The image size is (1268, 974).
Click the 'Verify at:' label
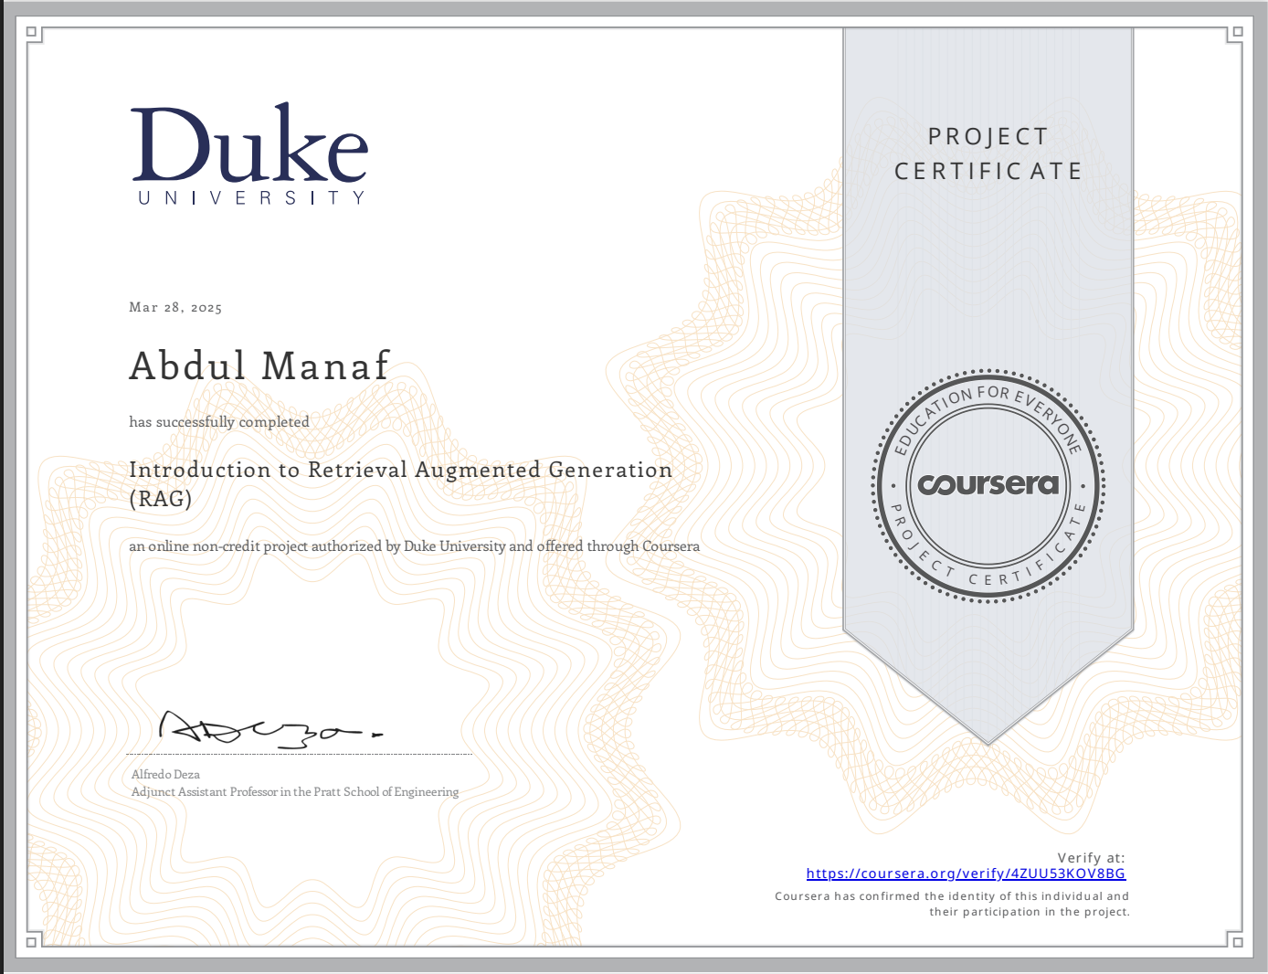[1091, 857]
